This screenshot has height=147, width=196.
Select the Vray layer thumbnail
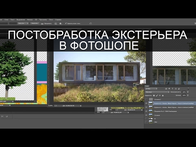point(151,122)
